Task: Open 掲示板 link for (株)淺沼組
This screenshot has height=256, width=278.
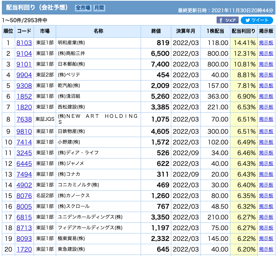Action: click(266, 96)
